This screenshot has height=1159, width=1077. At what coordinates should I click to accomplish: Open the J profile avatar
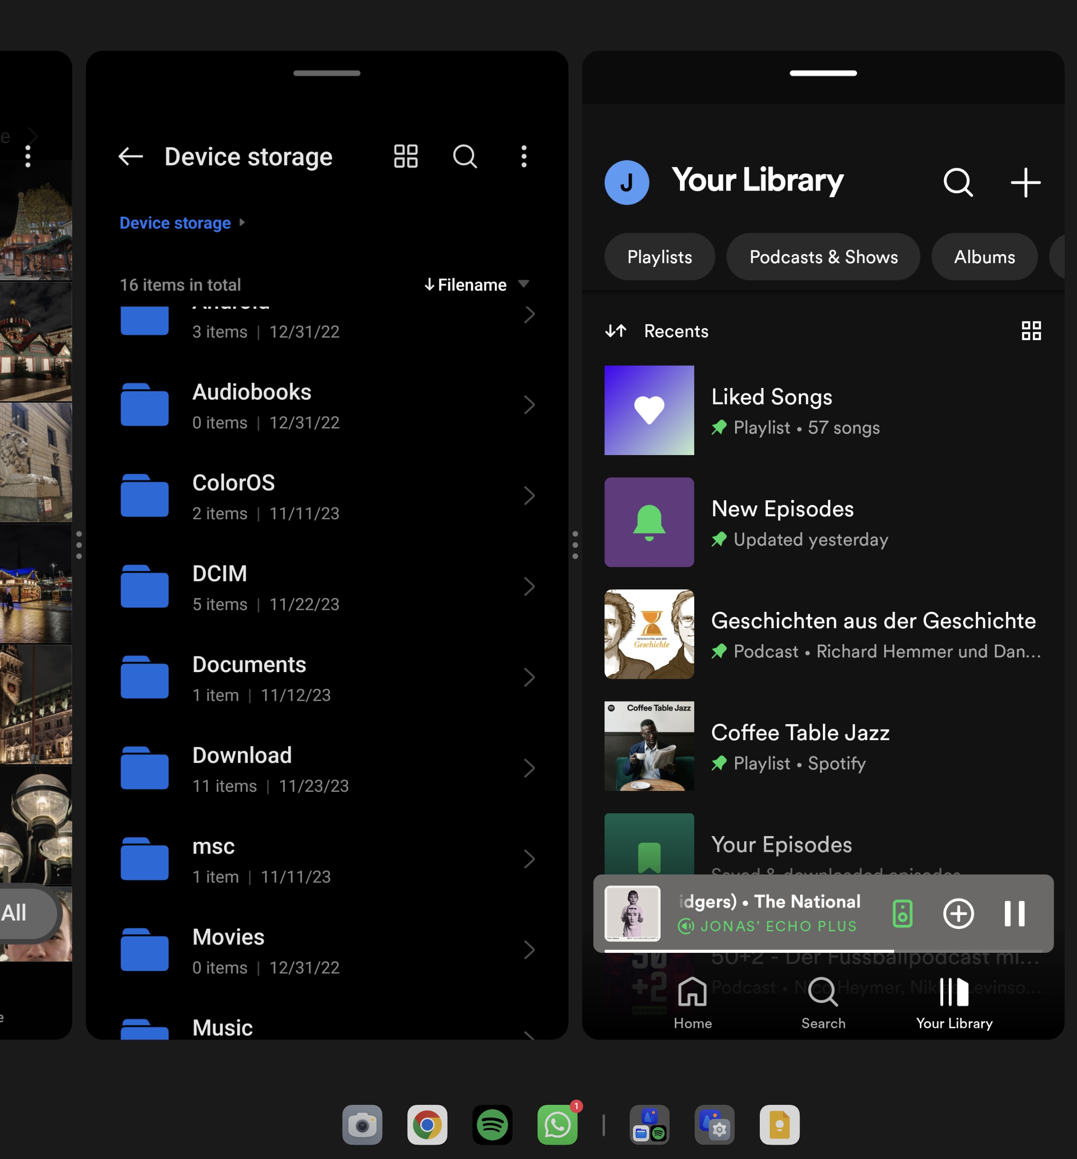(626, 182)
